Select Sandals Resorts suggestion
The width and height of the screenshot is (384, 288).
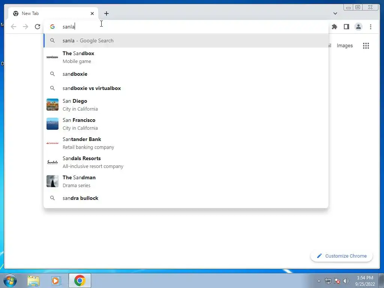pos(186,162)
